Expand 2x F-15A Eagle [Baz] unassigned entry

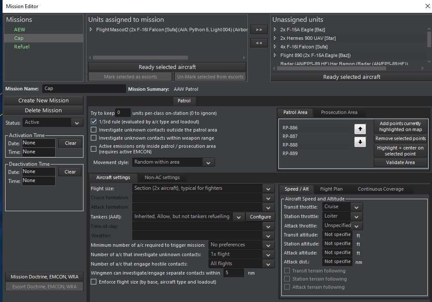(275, 30)
